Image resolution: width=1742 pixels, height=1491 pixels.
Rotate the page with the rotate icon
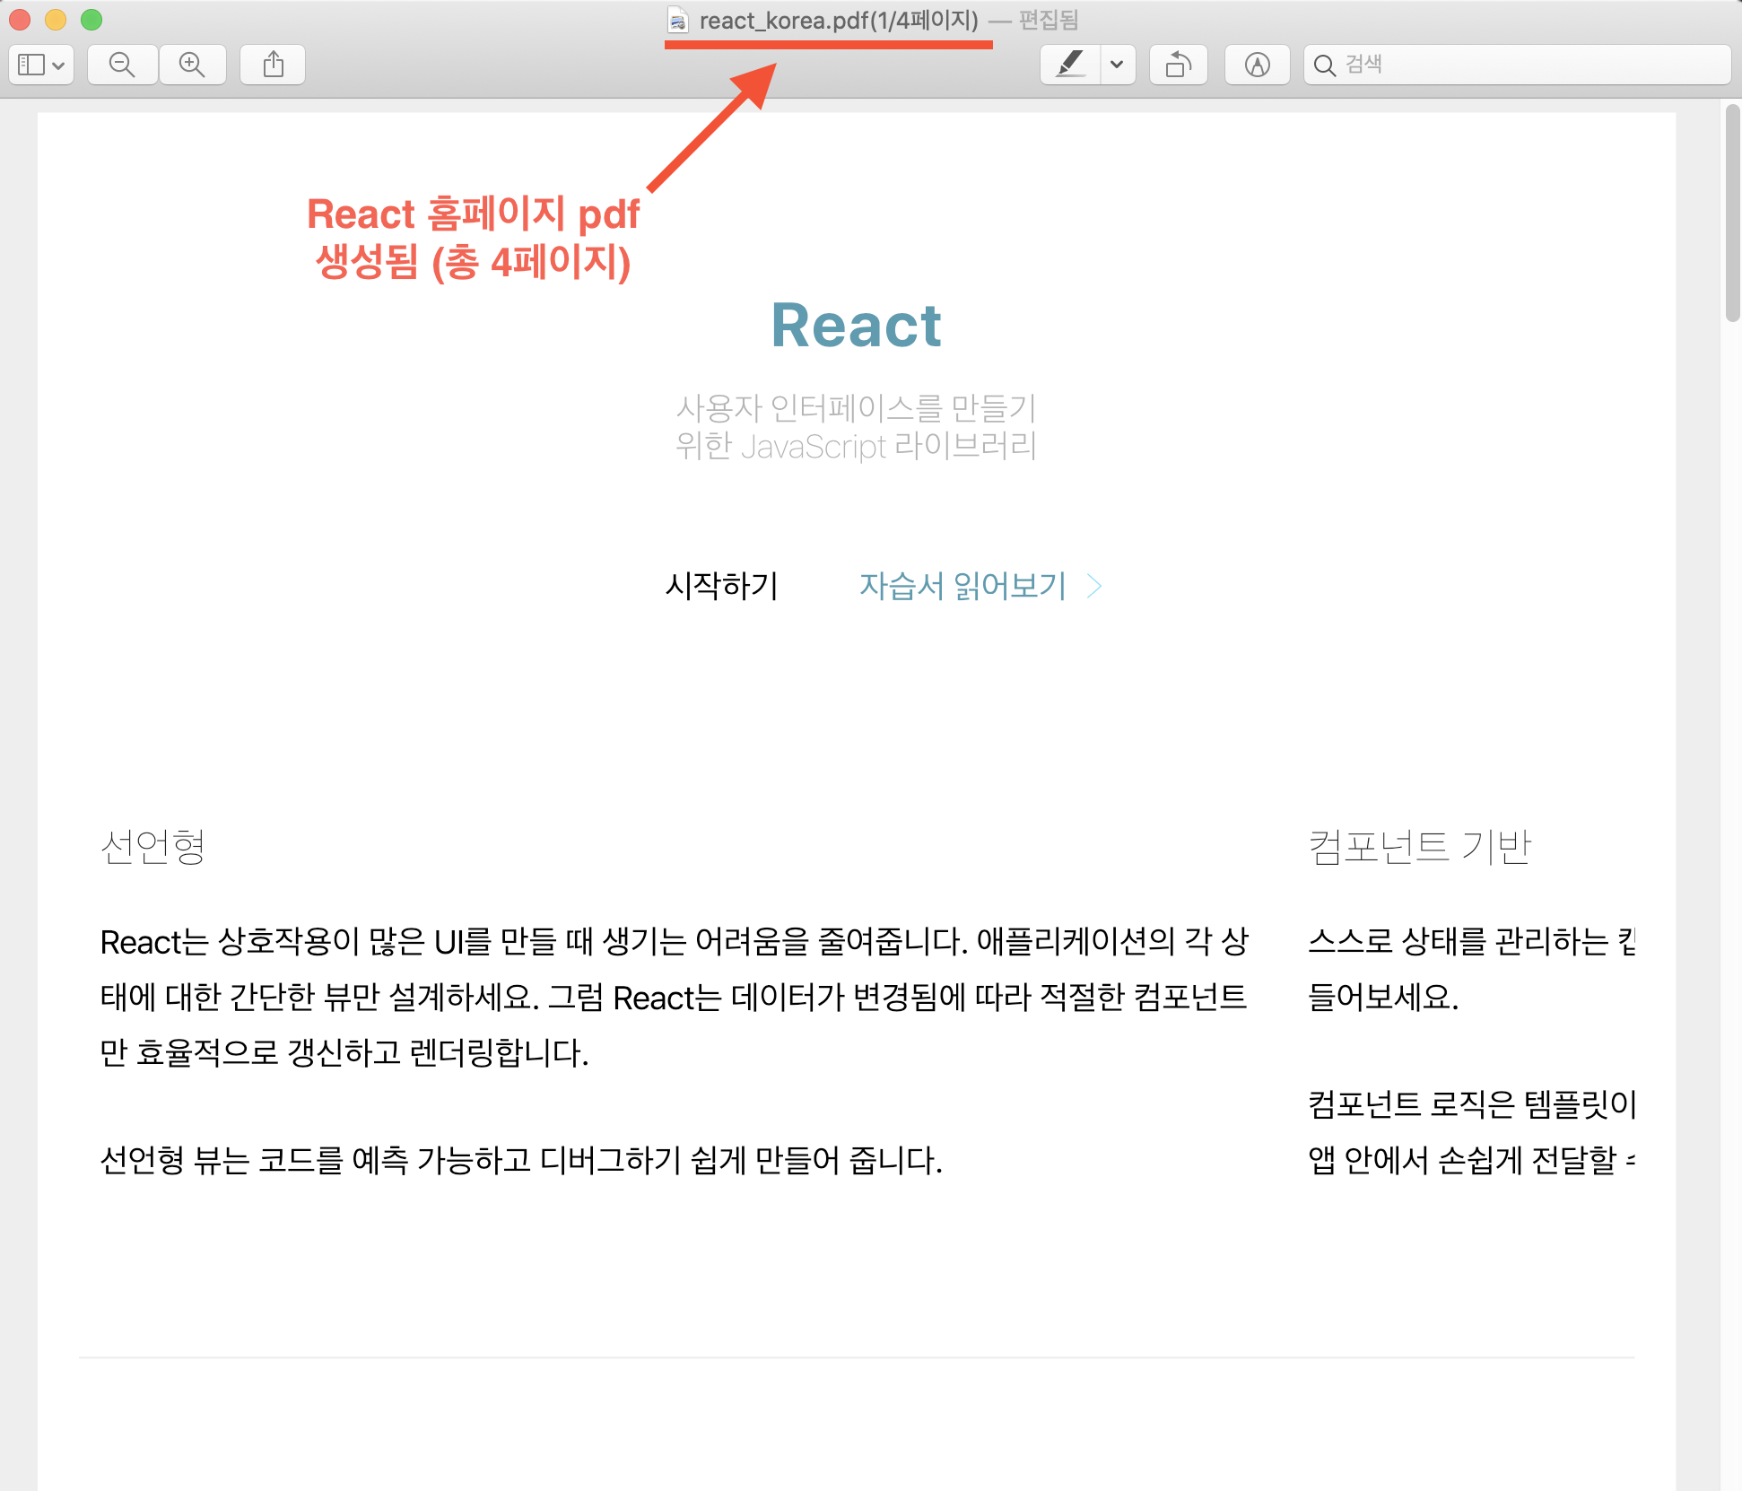tap(1179, 65)
